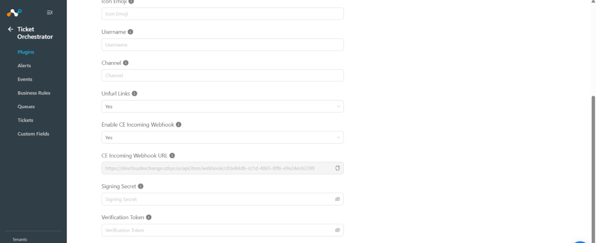Select Custom Fields in sidebar

point(33,134)
